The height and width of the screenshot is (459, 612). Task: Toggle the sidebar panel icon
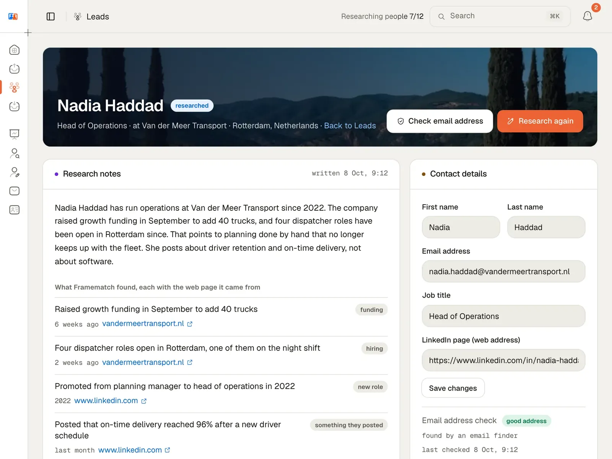click(50, 16)
